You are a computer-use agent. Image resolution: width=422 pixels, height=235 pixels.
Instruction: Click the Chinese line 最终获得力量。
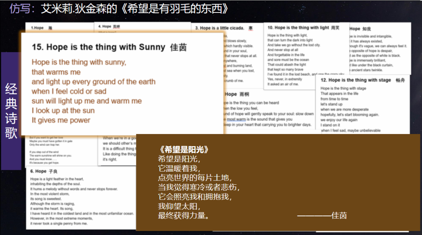[x=183, y=216]
